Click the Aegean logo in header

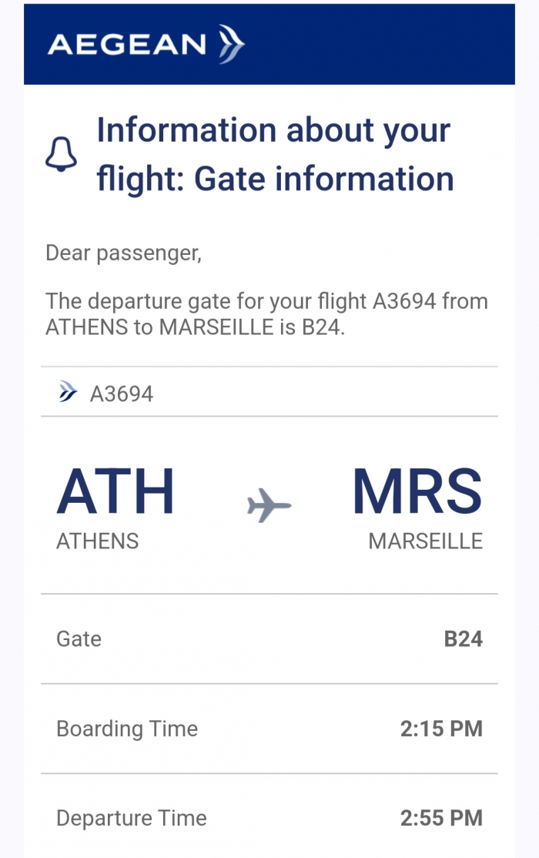click(146, 44)
